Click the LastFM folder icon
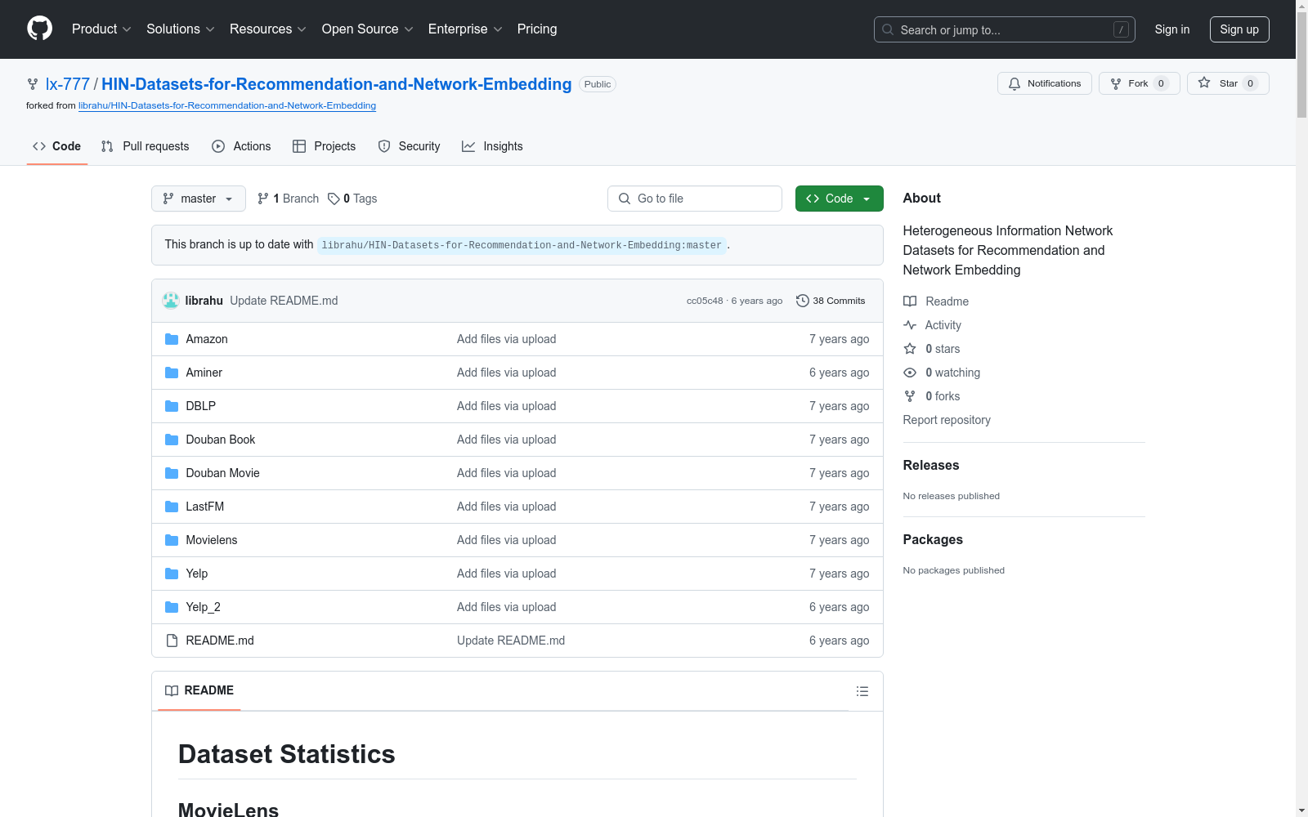The image size is (1308, 817). [x=172, y=507]
